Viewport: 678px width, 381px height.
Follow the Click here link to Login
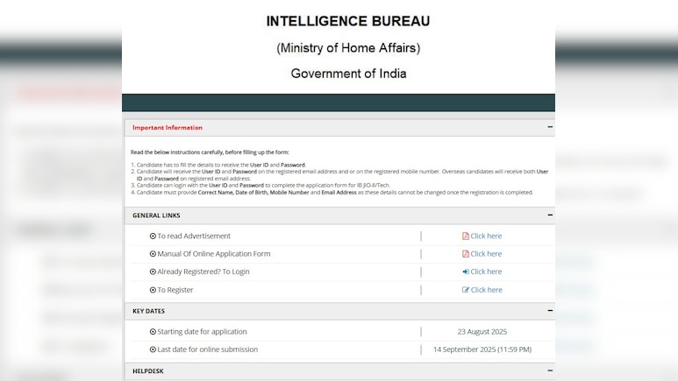486,272
